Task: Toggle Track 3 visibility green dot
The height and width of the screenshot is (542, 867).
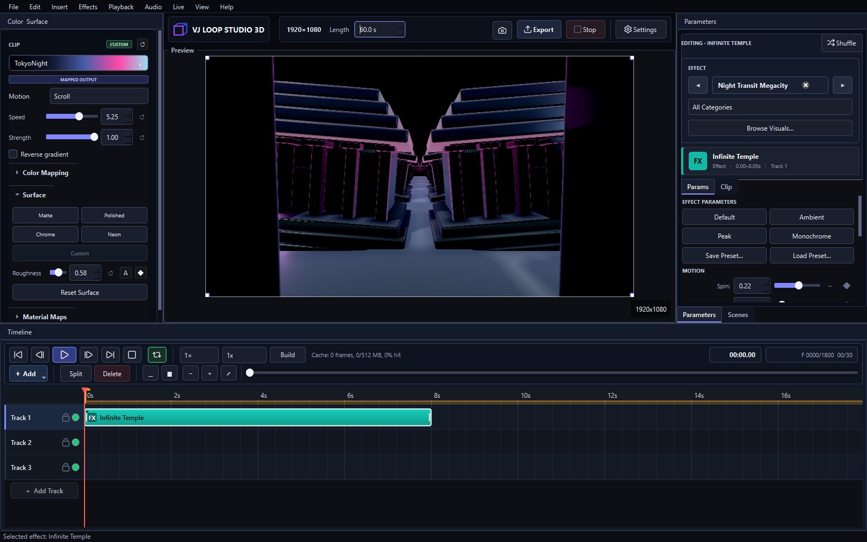Action: [x=76, y=467]
